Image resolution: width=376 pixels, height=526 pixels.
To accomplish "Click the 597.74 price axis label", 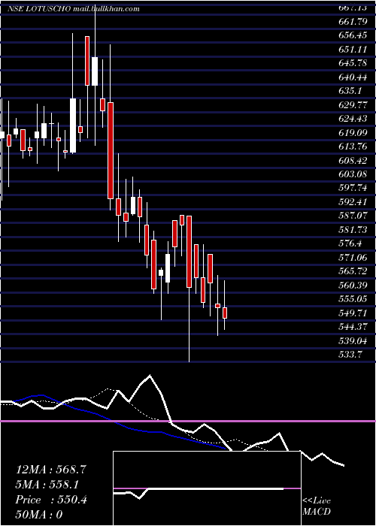I will point(353,188).
